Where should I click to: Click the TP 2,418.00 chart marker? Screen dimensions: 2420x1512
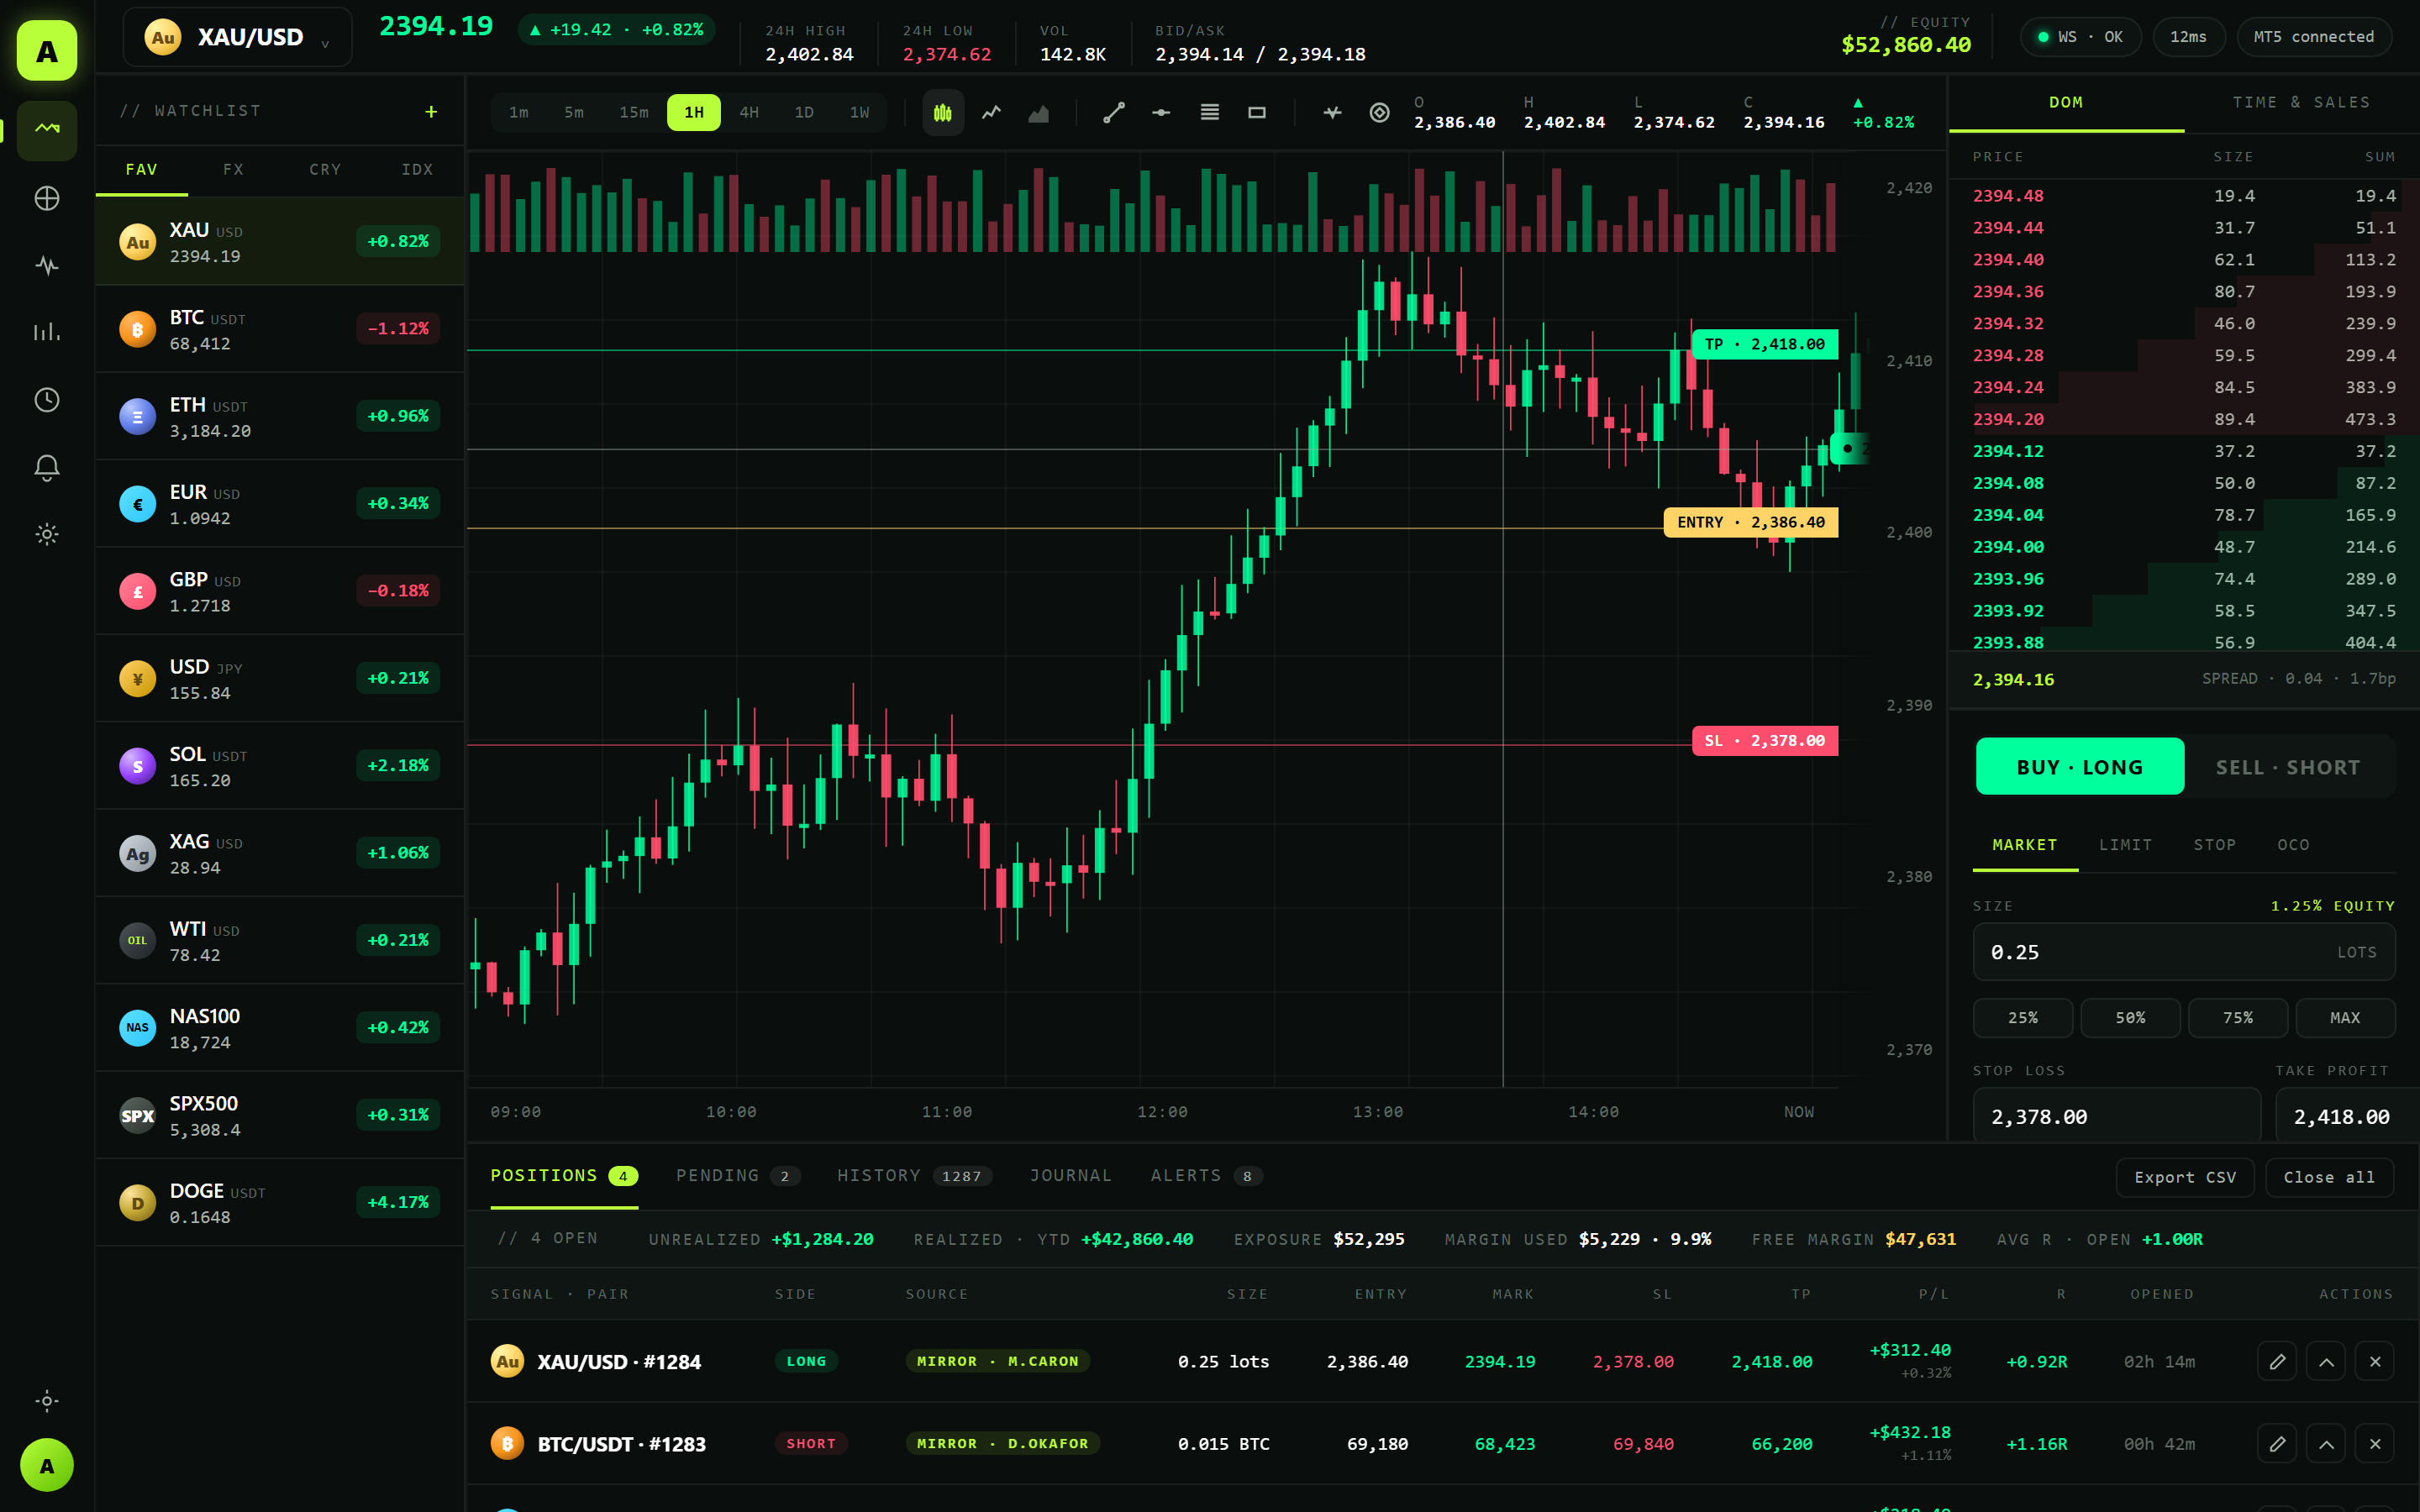click(x=1765, y=344)
